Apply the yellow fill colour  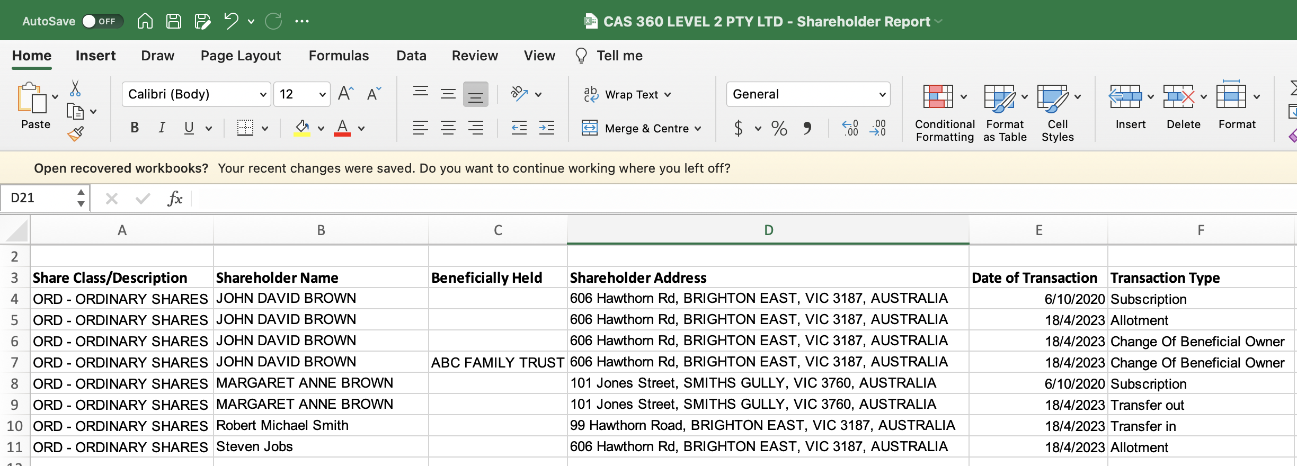tap(302, 128)
